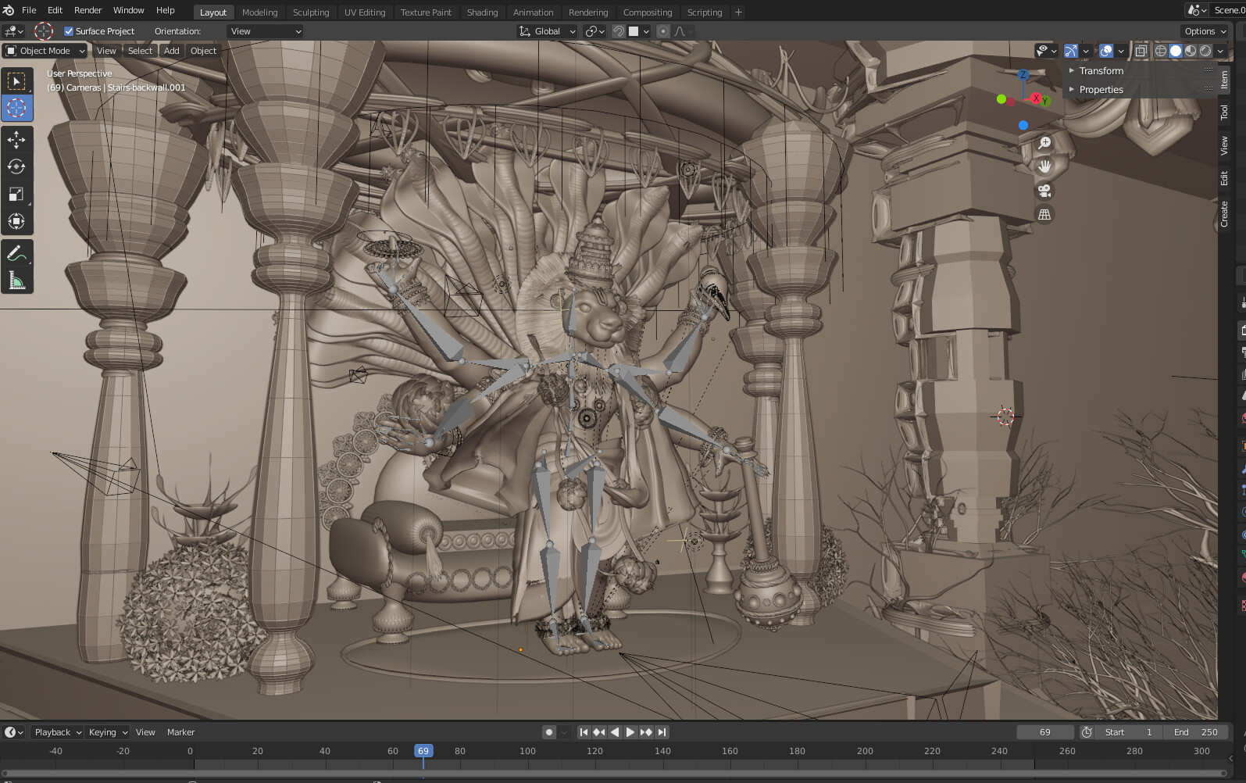This screenshot has height=783, width=1246.
Task: Toggle viewport overlays display
Action: point(1106,51)
